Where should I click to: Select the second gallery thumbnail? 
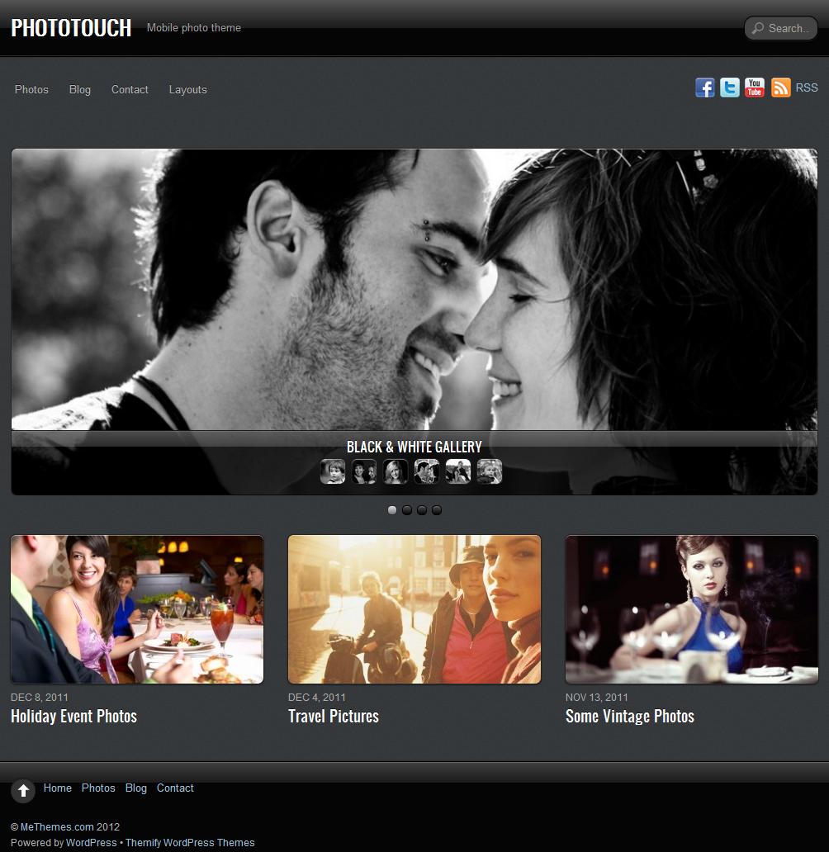[x=364, y=471]
